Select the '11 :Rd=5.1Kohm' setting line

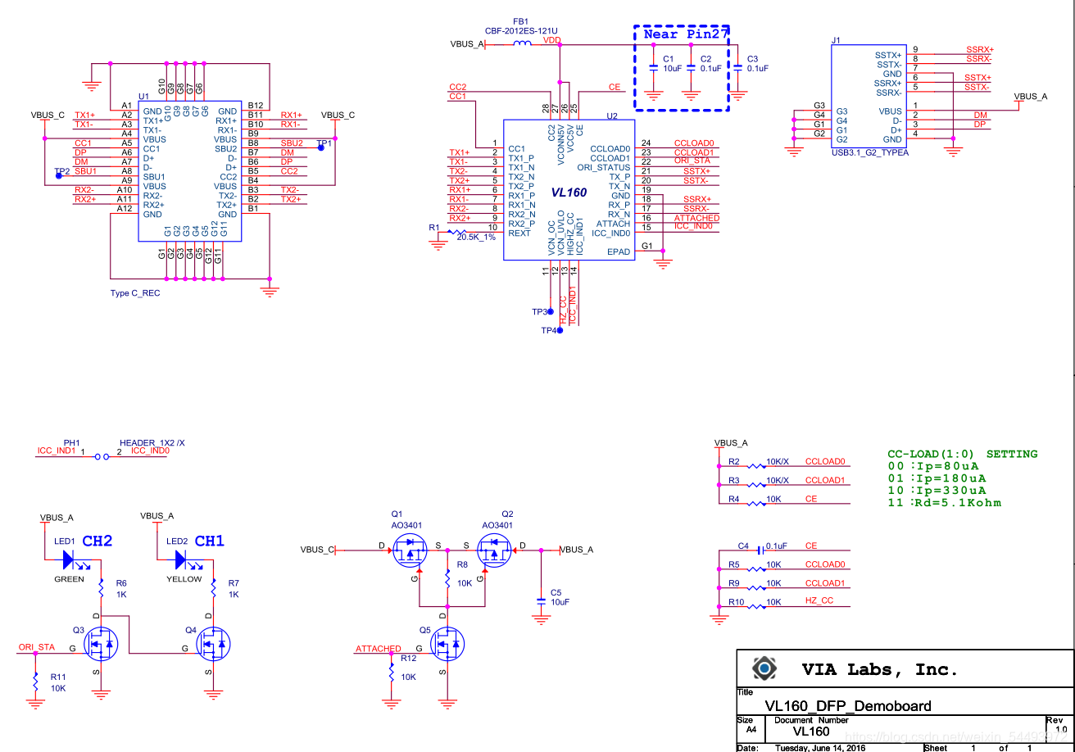point(945,503)
